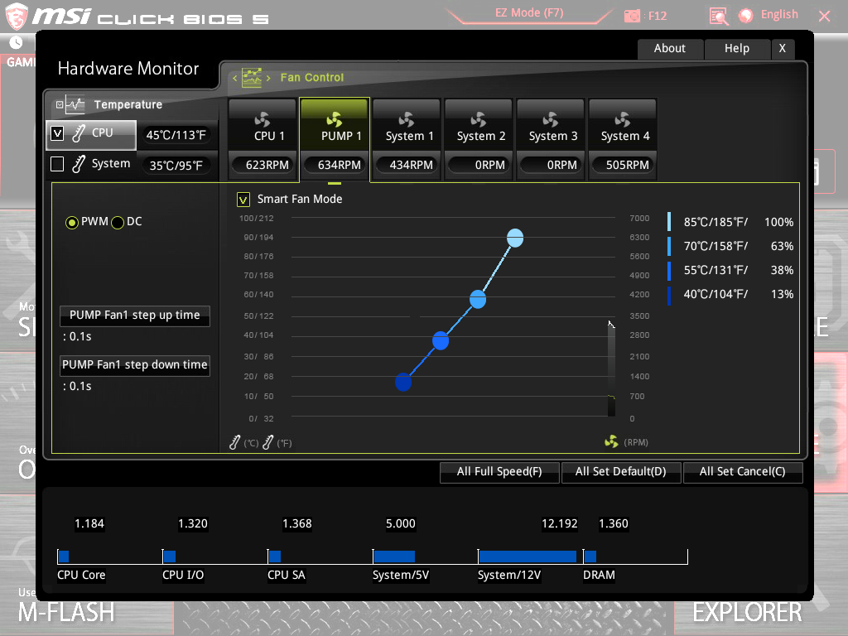Click the 634RPM PUMP 1 reading
848x636 pixels.
click(x=335, y=165)
